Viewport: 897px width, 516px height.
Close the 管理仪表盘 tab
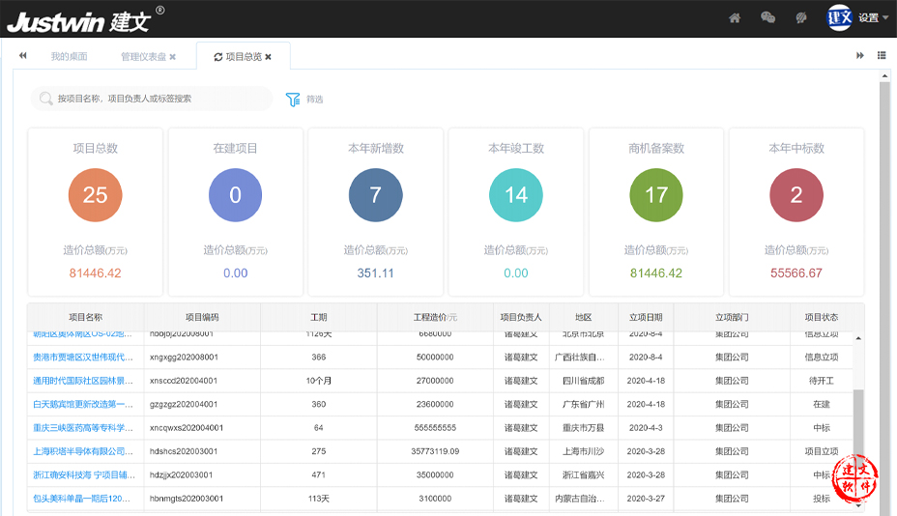pos(173,57)
